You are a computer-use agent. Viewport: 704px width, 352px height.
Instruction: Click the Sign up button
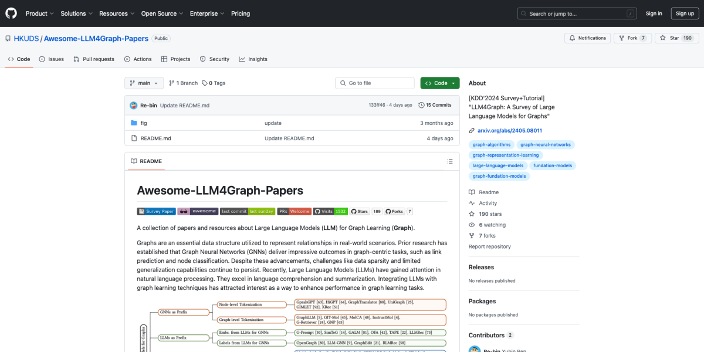[685, 13]
